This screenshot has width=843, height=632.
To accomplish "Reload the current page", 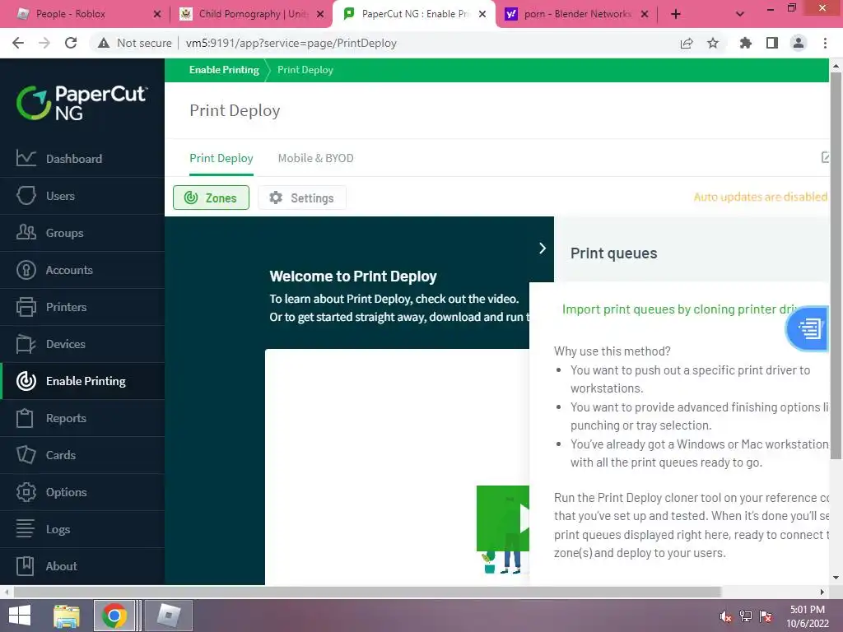I will 71,43.
